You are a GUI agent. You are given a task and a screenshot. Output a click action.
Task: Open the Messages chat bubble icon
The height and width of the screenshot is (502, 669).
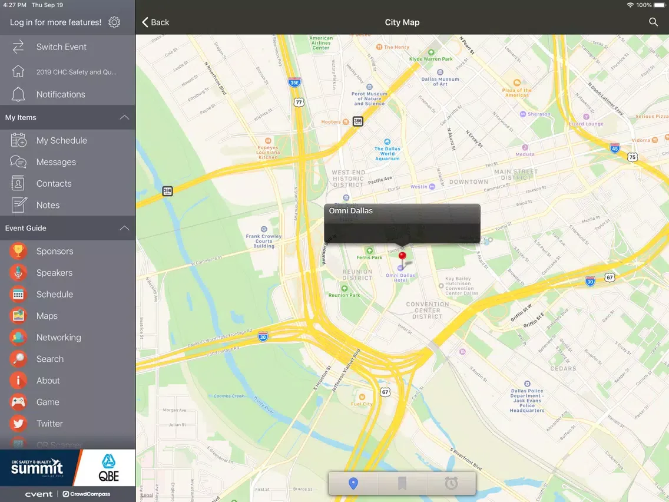pyautogui.click(x=18, y=162)
